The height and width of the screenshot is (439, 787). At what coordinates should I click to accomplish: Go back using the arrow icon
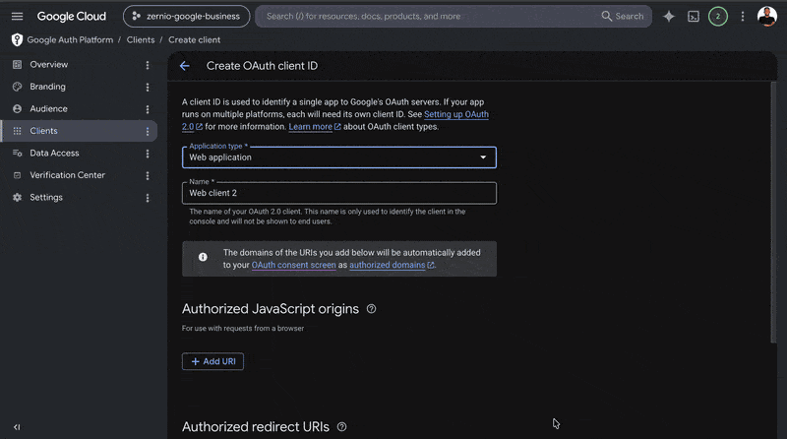185,66
